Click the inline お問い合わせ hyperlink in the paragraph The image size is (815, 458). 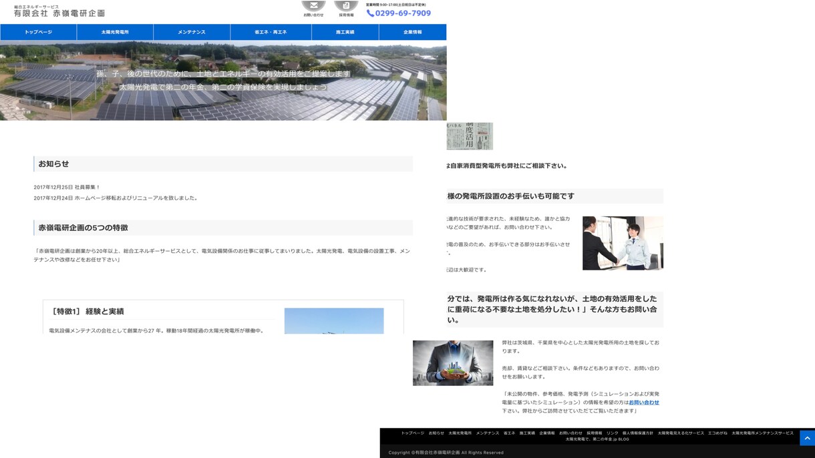644,403
